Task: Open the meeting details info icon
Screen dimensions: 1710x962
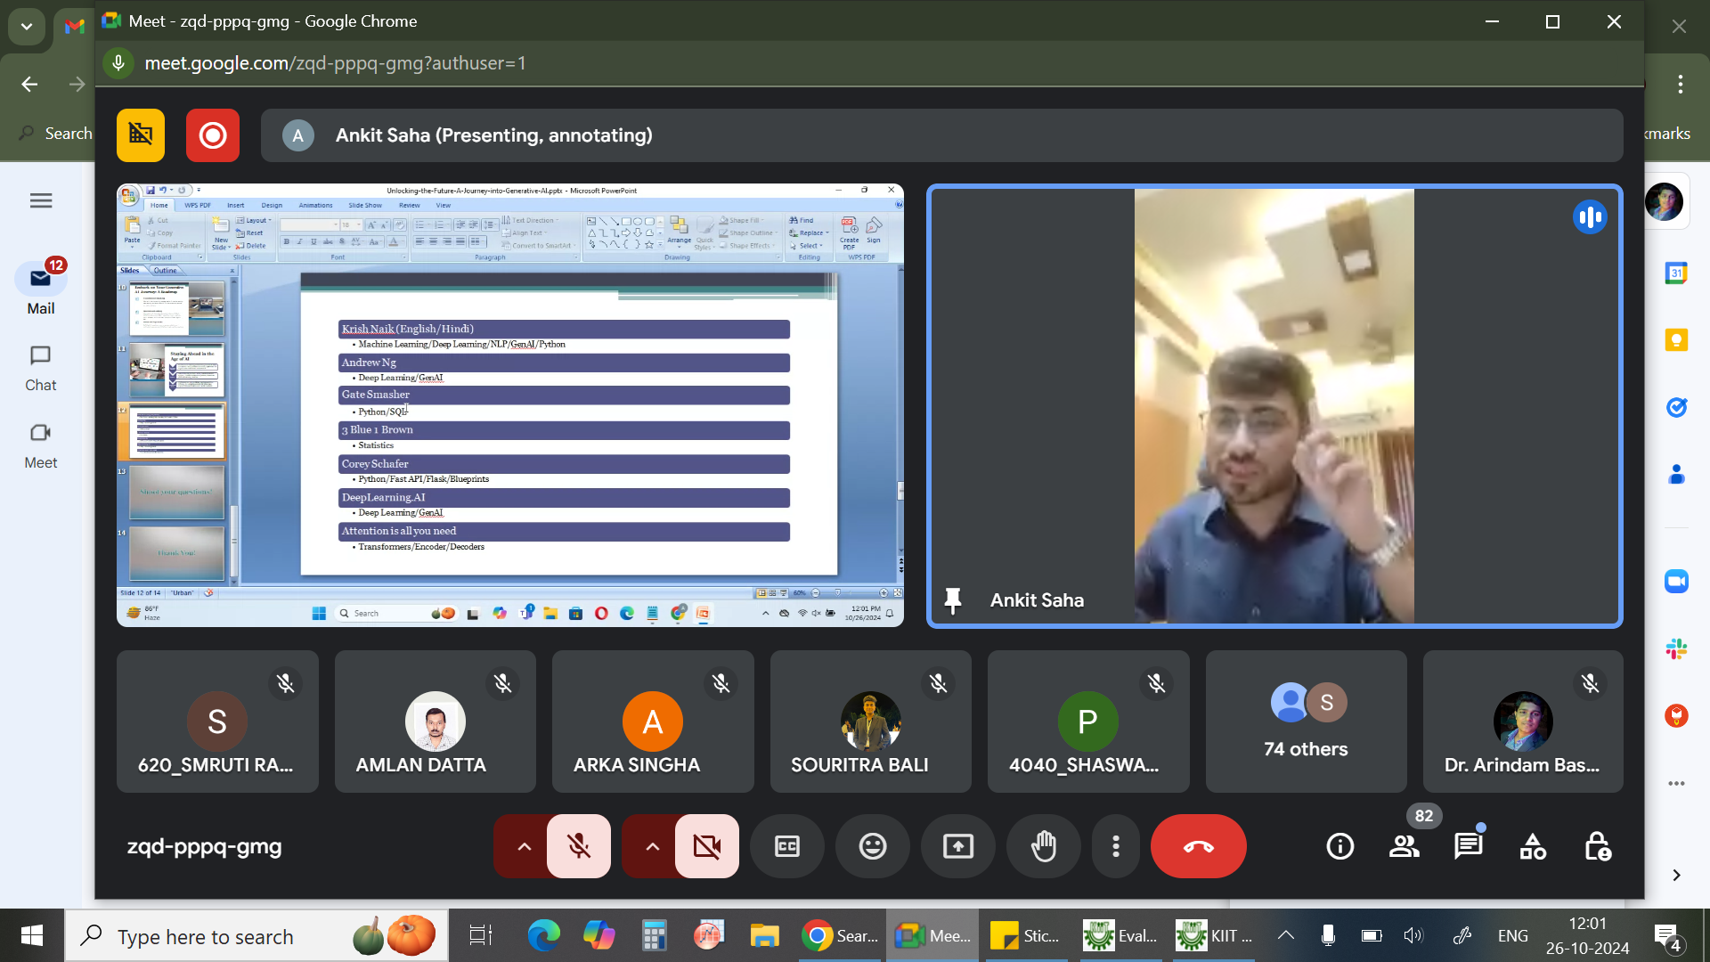Action: click(1339, 846)
